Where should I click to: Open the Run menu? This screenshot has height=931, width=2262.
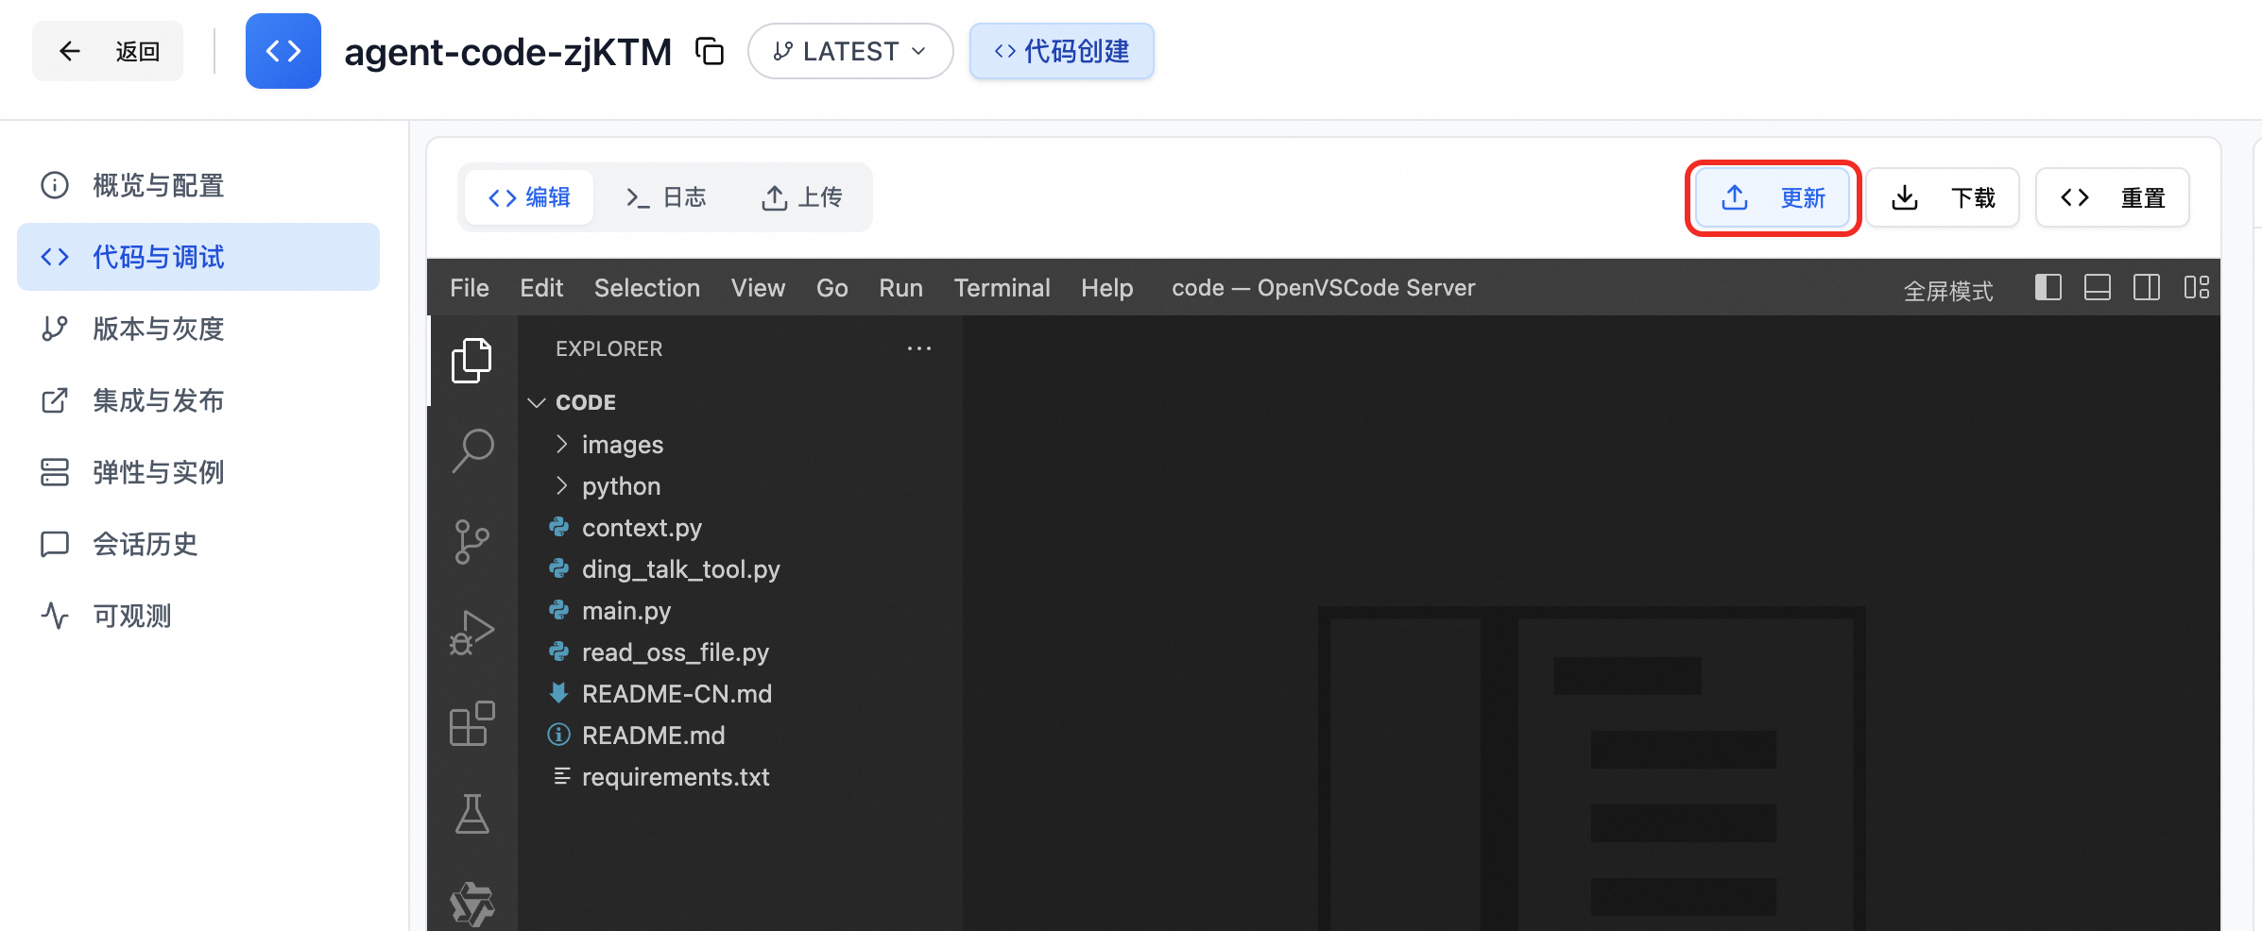click(x=901, y=288)
